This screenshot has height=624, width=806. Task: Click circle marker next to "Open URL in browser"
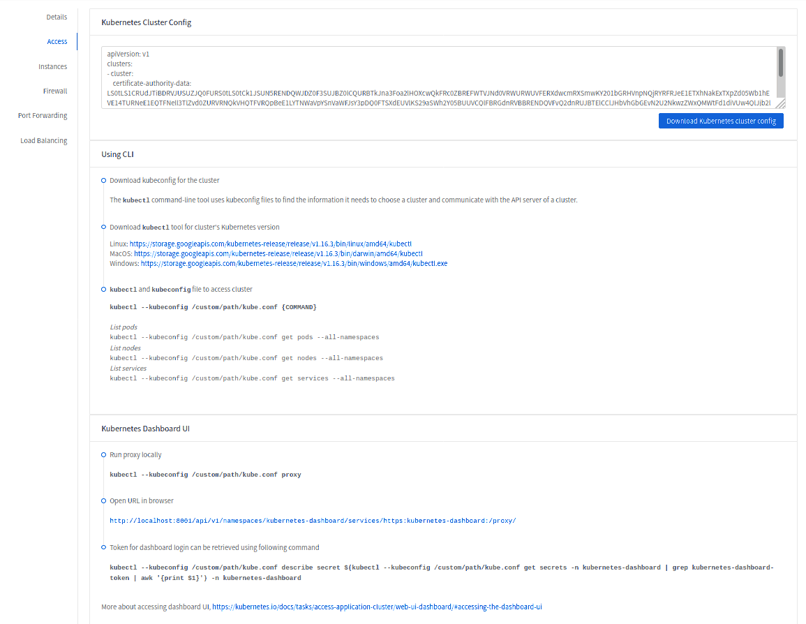[103, 500]
